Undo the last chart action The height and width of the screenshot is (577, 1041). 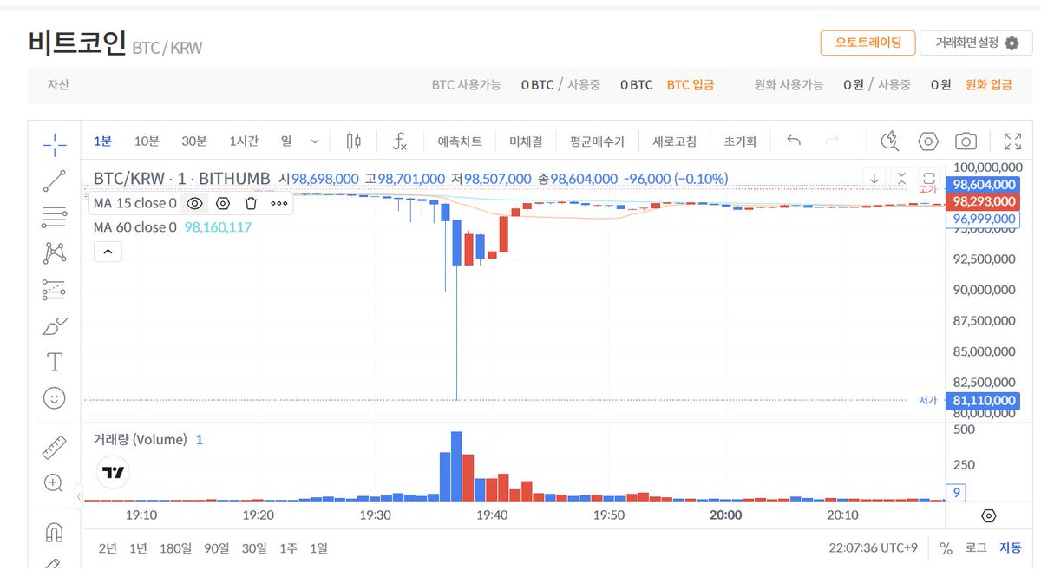[793, 141]
